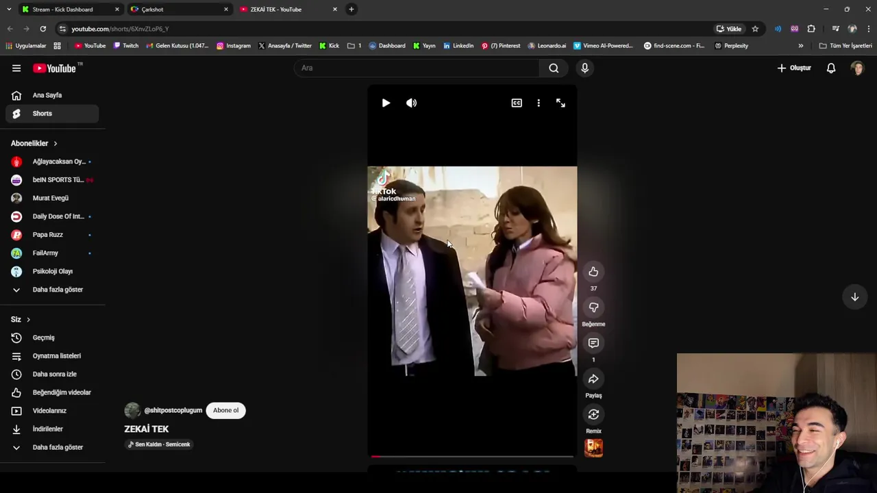Like the Short with thumbs up
Image resolution: width=877 pixels, height=493 pixels.
tap(593, 272)
